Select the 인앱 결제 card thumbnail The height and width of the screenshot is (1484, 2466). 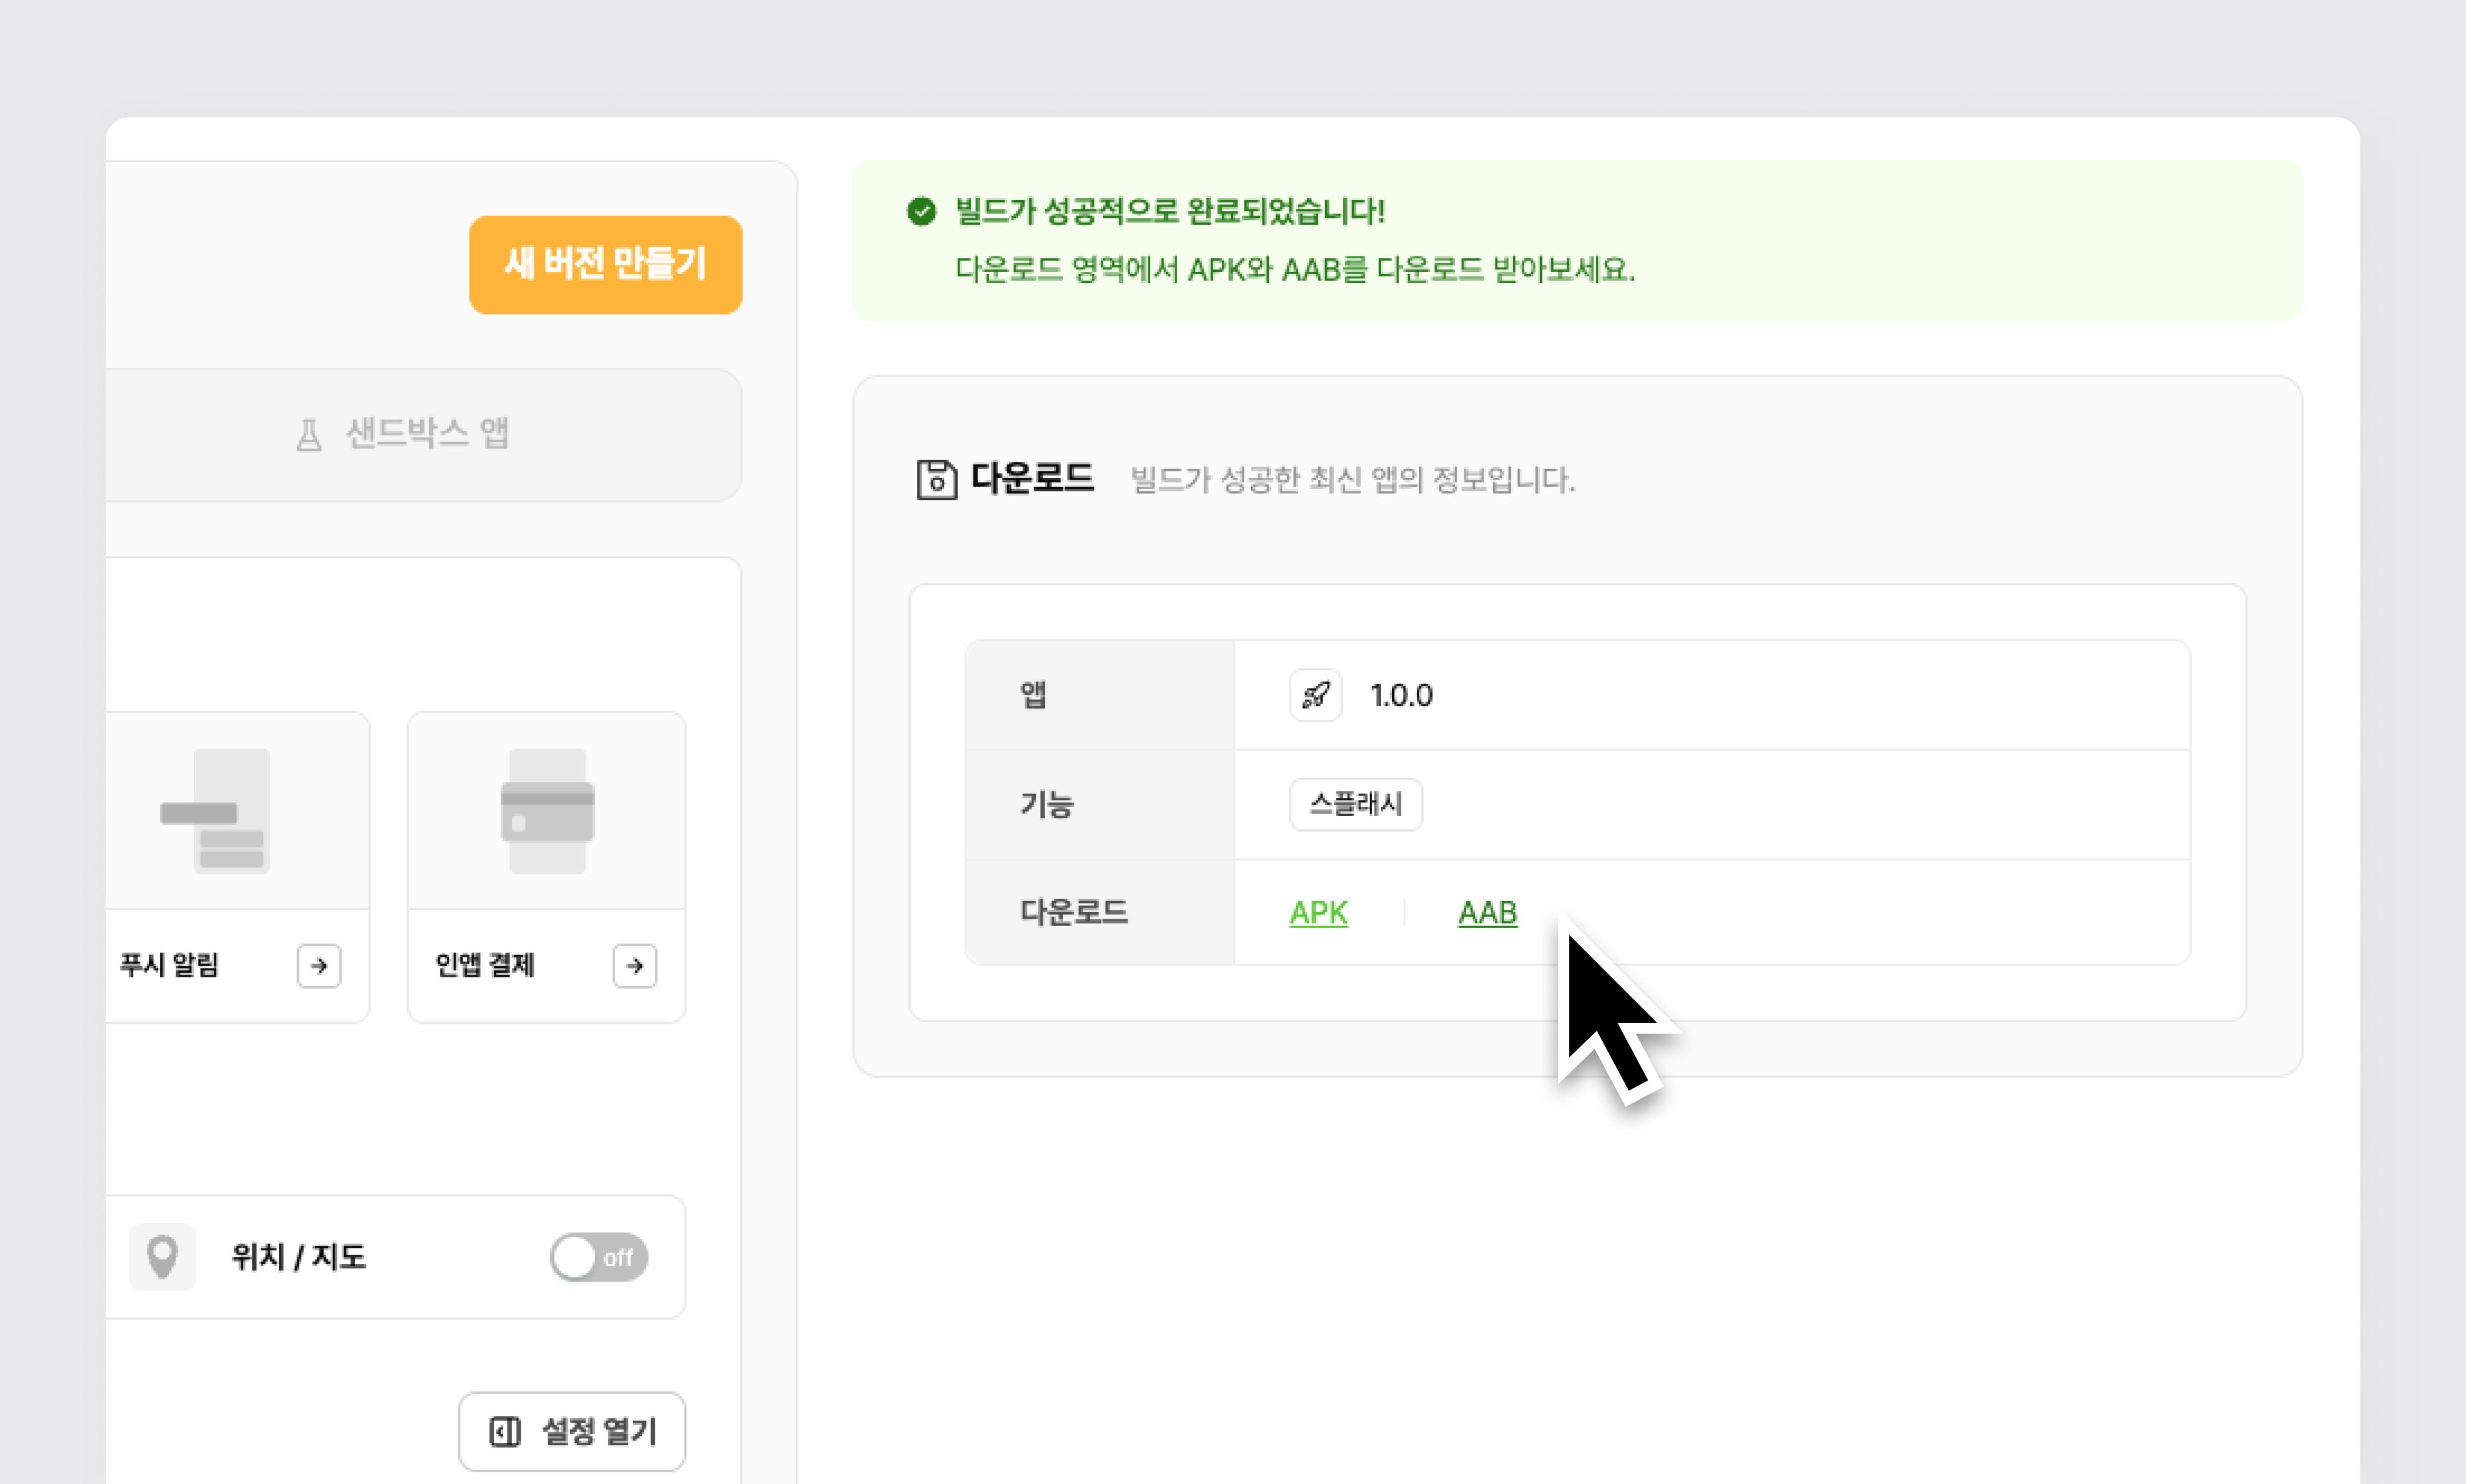pyautogui.click(x=547, y=810)
